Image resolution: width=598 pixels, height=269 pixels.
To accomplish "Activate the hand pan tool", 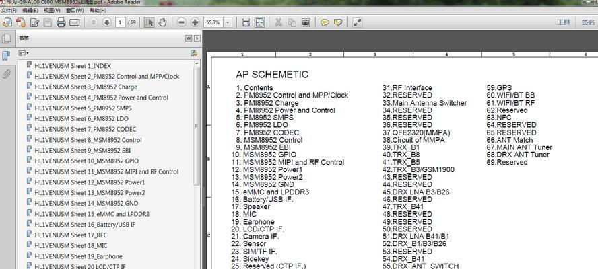I will point(162,22).
